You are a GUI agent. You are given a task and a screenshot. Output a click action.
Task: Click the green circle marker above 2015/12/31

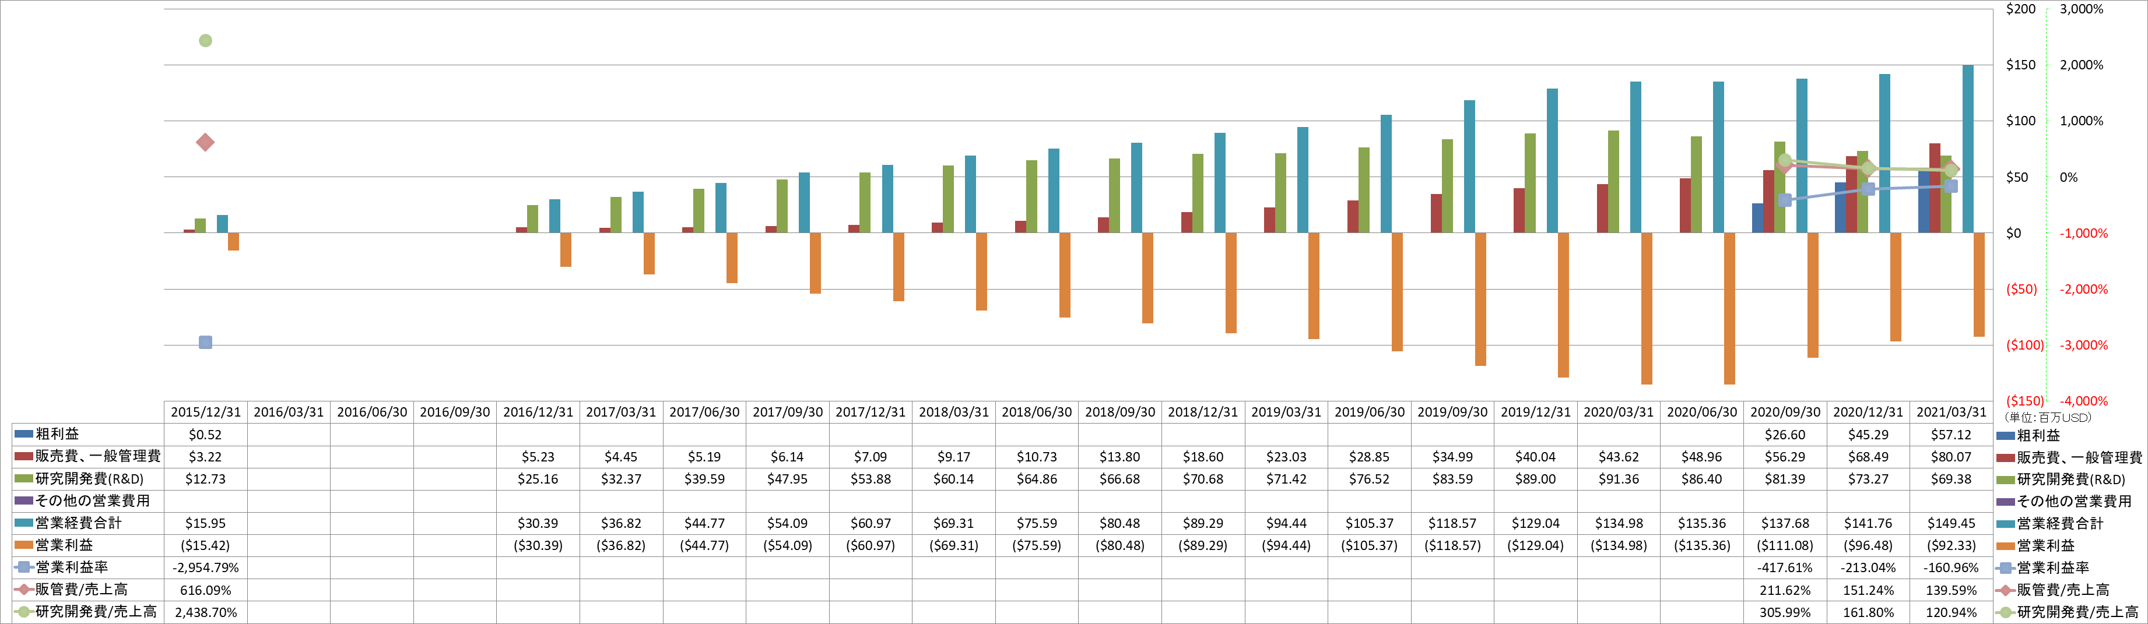click(205, 40)
